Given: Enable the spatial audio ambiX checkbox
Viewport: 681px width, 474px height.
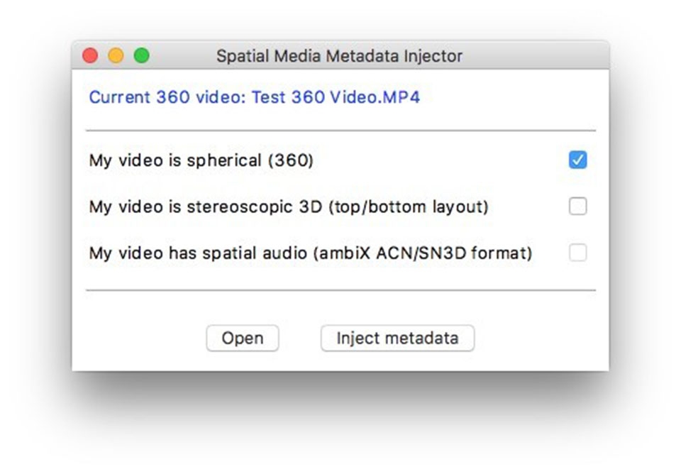Looking at the screenshot, I should pos(578,253).
